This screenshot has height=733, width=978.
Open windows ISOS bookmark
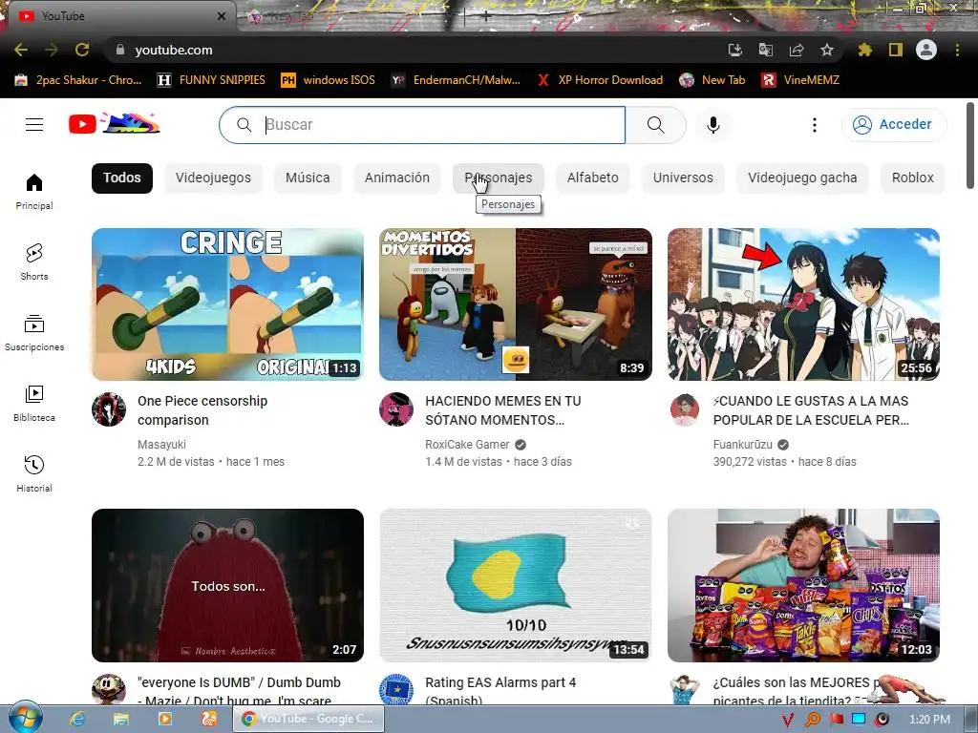[329, 80]
